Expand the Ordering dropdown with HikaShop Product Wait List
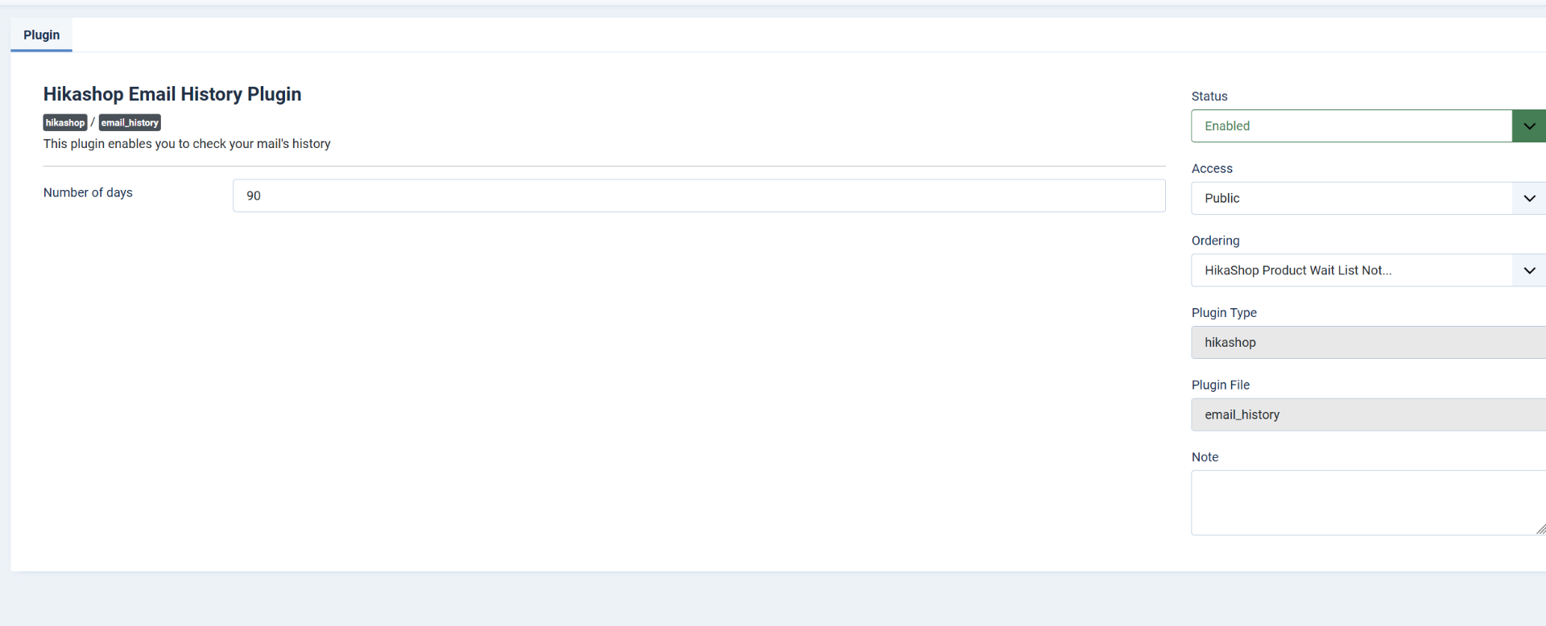1546x626 pixels. (x=1368, y=270)
